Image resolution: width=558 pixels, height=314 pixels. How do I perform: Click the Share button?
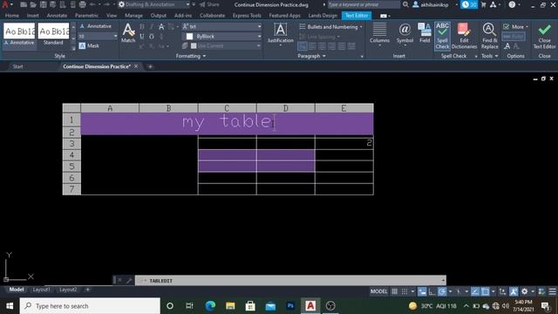click(x=209, y=4)
